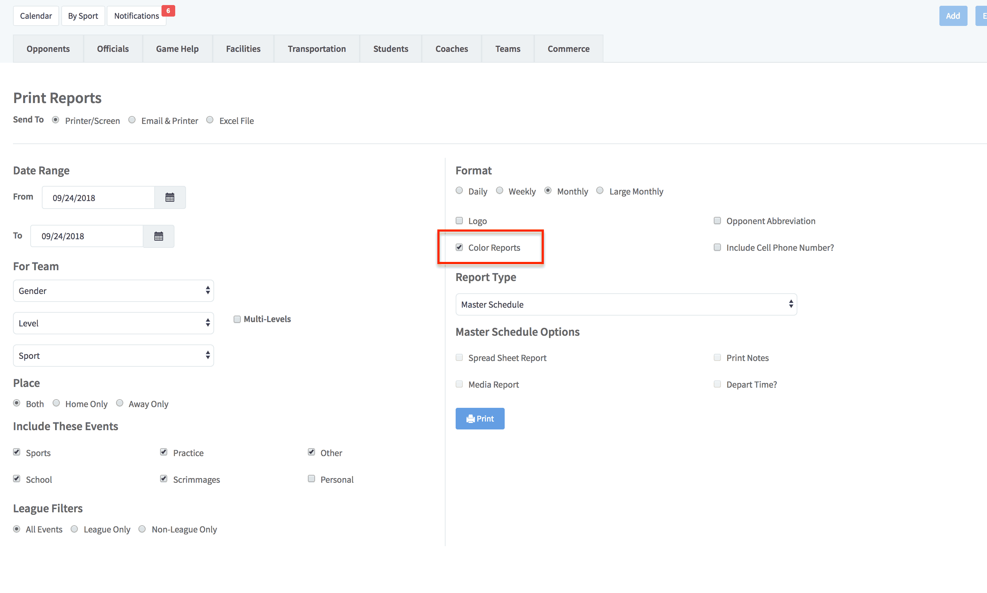Viewport: 987px width, 593px height.
Task: Expand the Sport dropdown
Action: [114, 356]
